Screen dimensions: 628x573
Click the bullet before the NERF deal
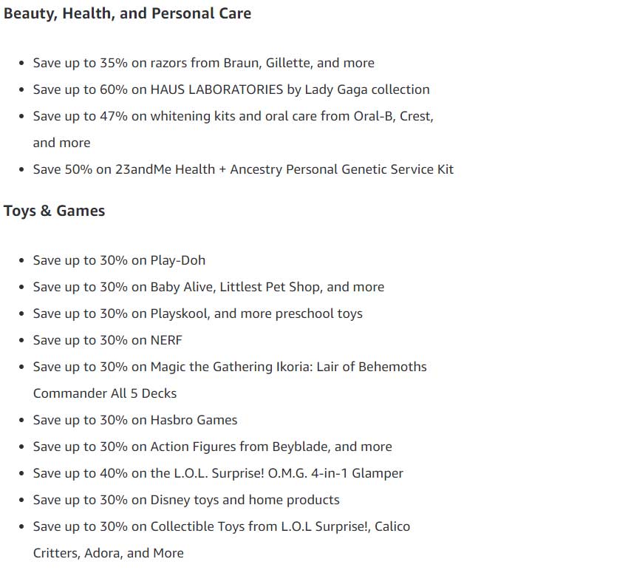[21, 341]
